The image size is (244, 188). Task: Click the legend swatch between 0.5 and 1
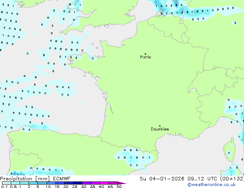[x=15, y=183]
